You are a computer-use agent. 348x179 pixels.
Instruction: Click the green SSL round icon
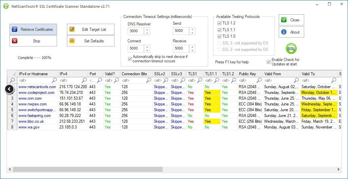tap(291, 48)
